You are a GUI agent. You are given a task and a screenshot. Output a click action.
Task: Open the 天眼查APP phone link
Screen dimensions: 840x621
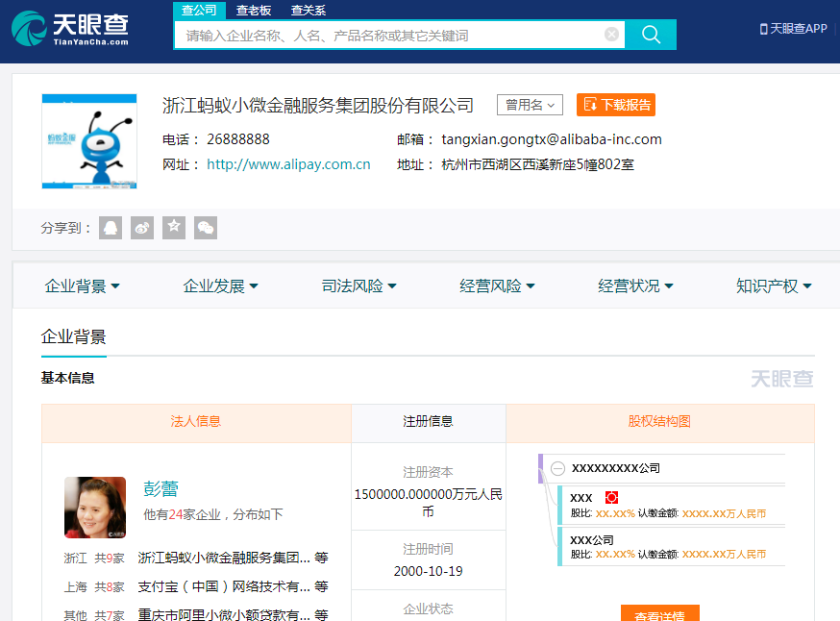pyautogui.click(x=794, y=29)
